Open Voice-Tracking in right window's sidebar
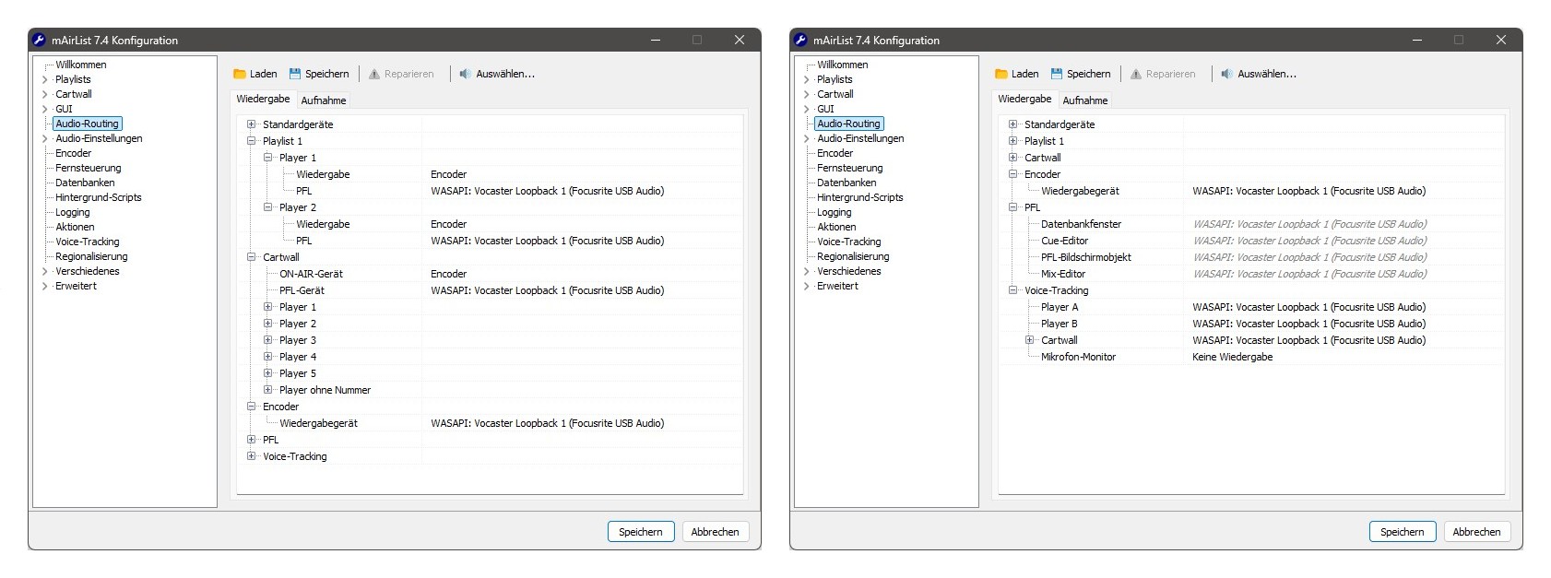1551x578 pixels. pos(848,242)
